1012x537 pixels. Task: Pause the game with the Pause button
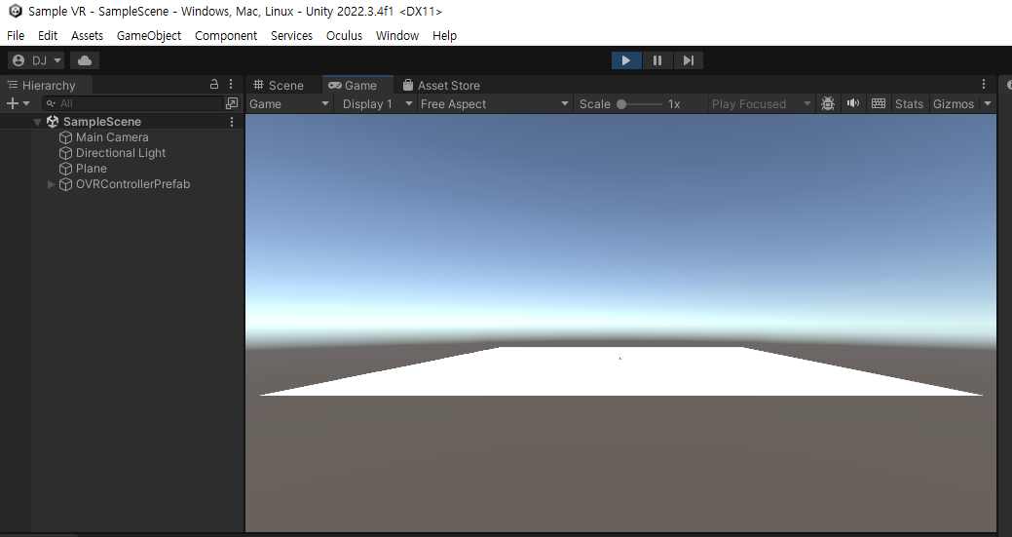(657, 60)
